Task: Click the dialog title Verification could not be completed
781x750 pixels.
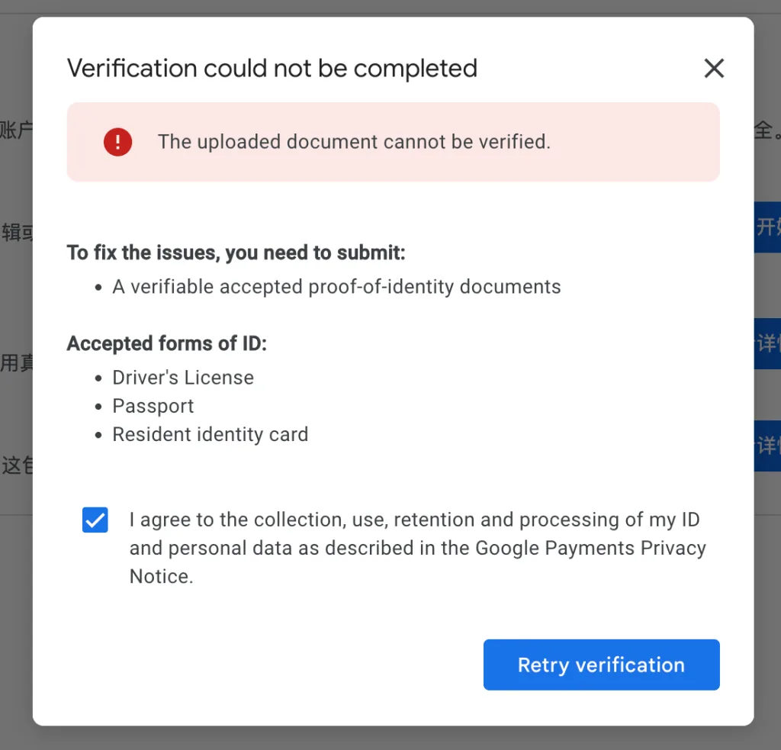Action: (272, 68)
